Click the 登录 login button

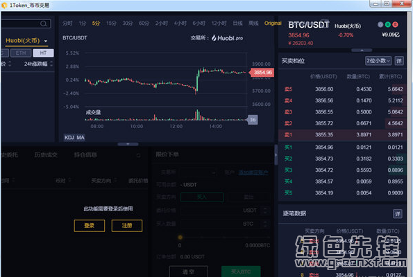90,226
